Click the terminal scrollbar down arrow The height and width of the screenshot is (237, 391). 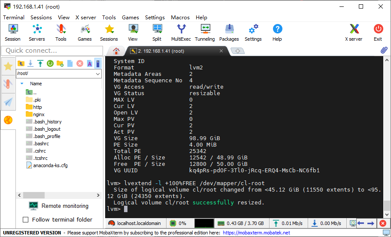point(387,214)
